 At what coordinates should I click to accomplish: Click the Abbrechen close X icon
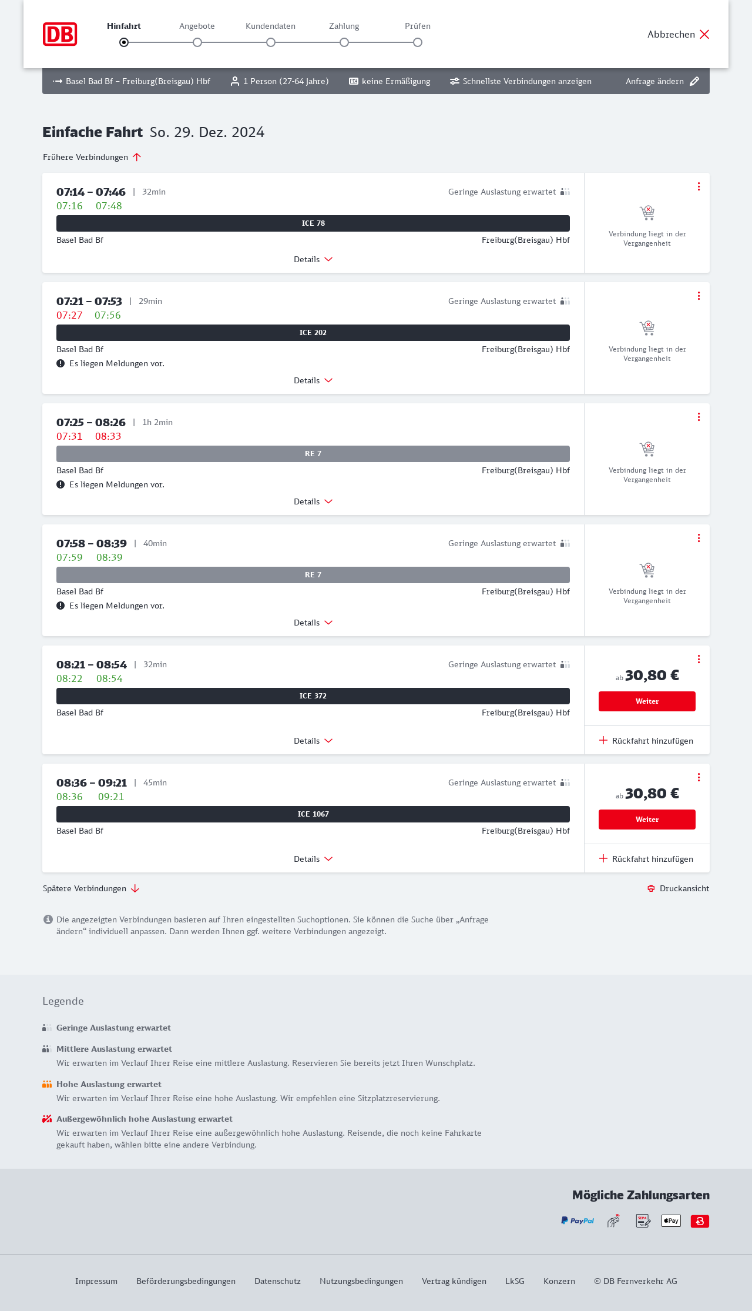[x=704, y=34]
